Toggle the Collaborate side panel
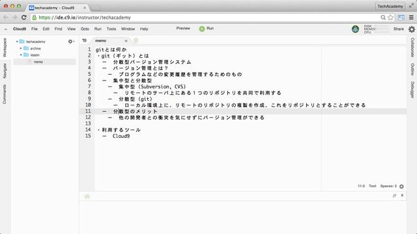 tap(412, 47)
